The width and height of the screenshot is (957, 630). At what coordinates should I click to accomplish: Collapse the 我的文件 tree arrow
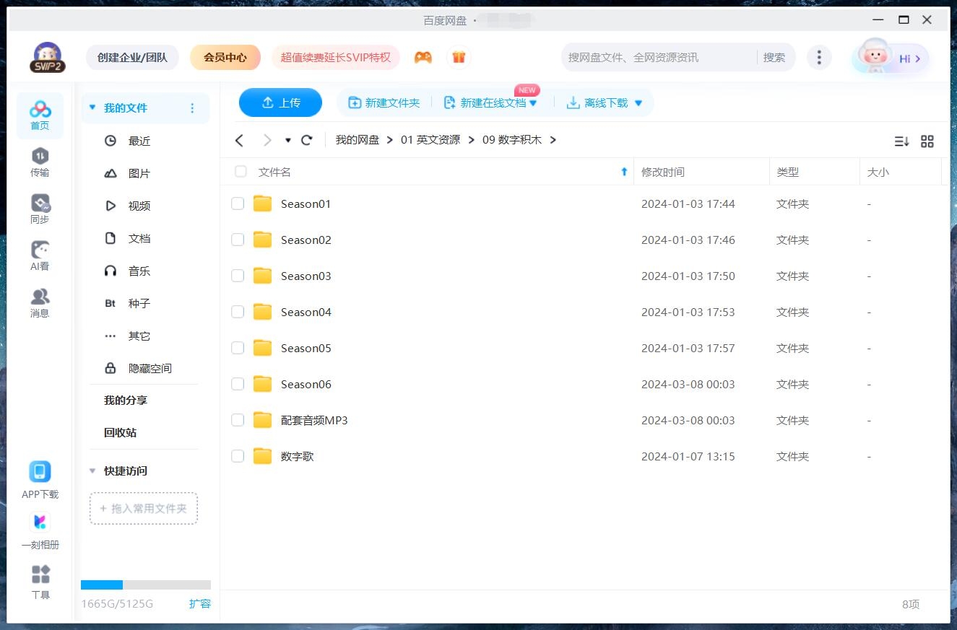(92, 108)
